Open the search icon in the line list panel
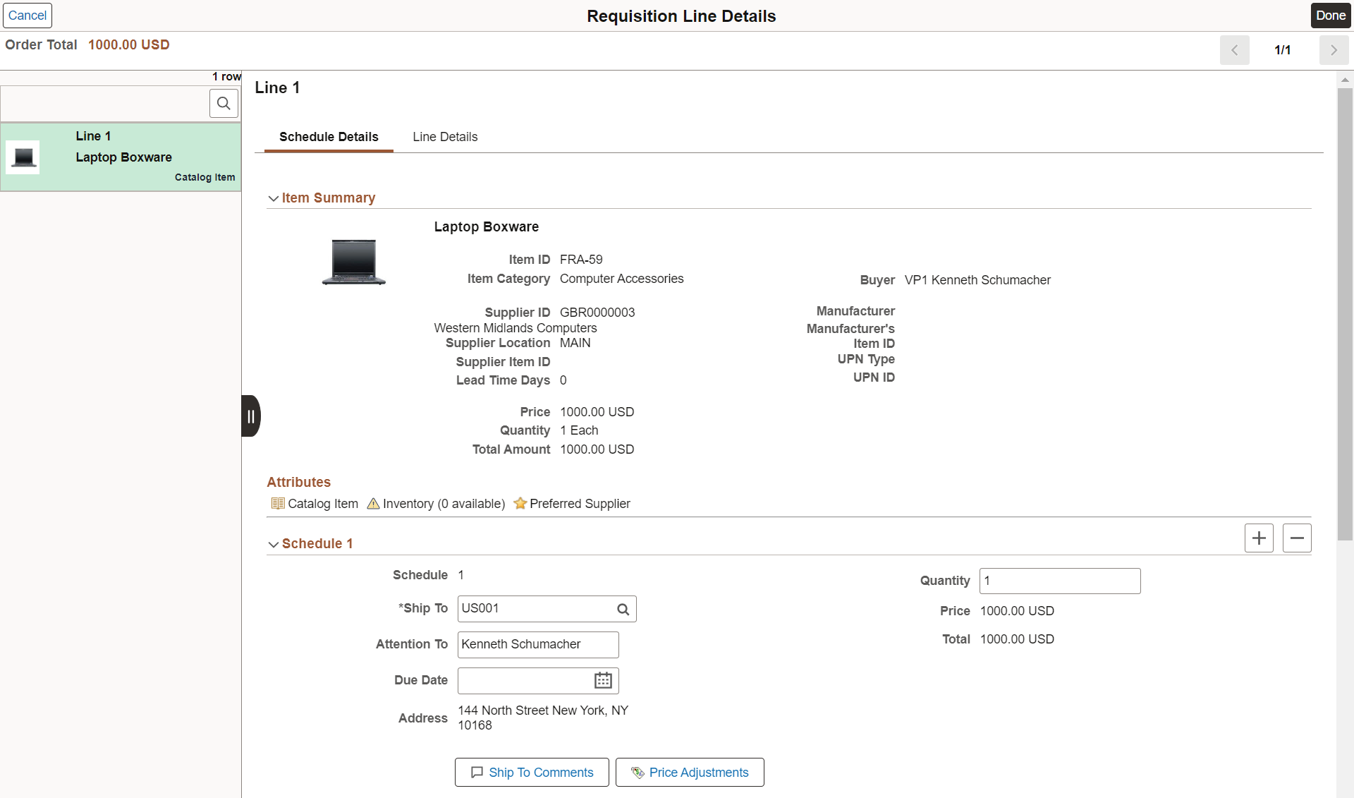The image size is (1354, 798). (x=224, y=103)
